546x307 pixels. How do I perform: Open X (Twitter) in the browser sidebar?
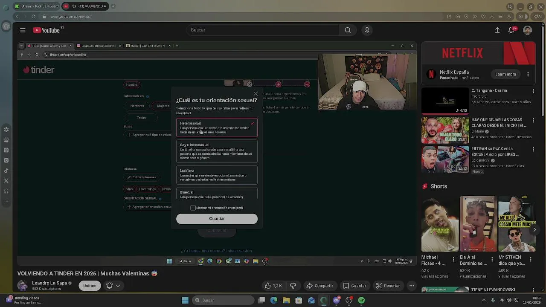[x=6, y=181]
